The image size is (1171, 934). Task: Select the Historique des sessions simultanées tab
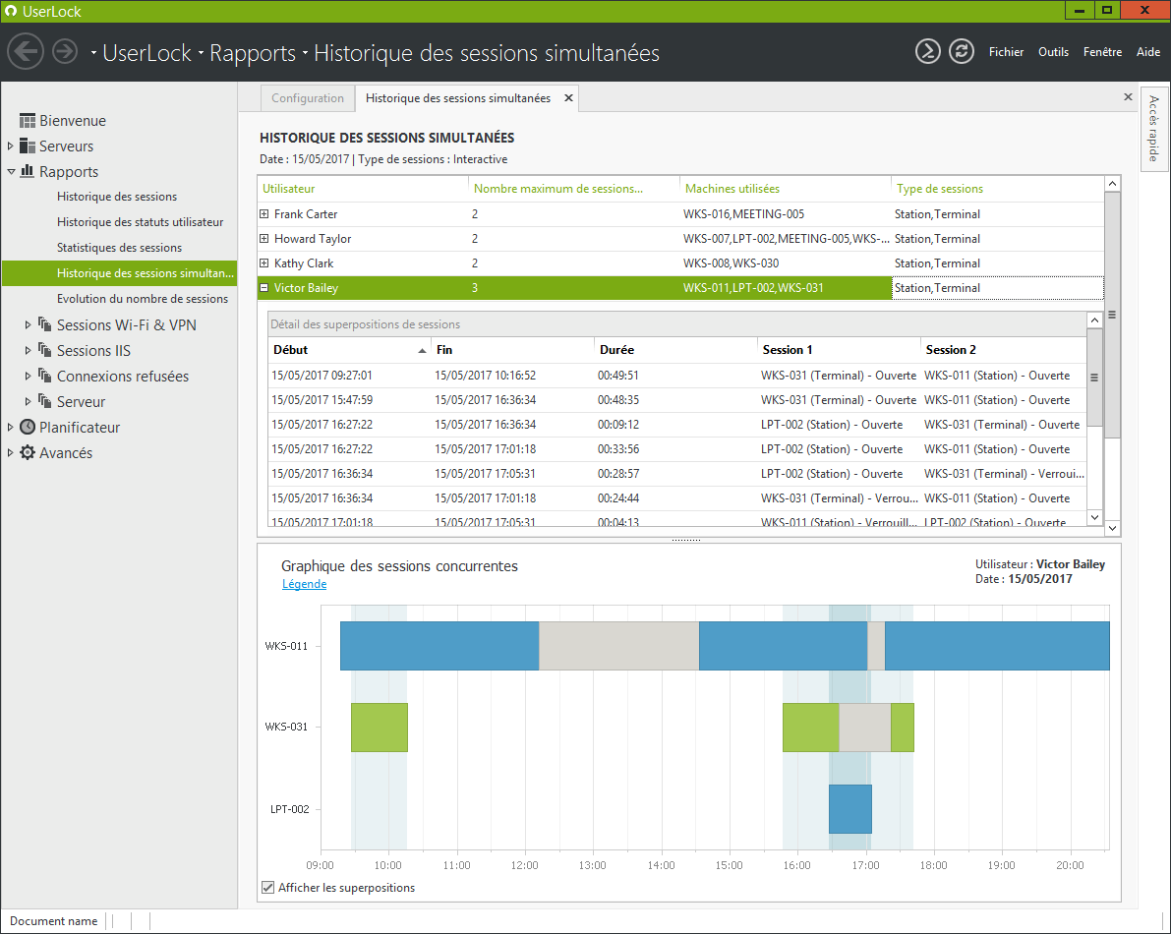pyautogui.click(x=458, y=97)
